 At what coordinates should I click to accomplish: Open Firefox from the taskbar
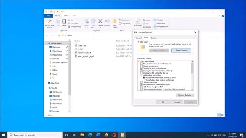pos(106,135)
